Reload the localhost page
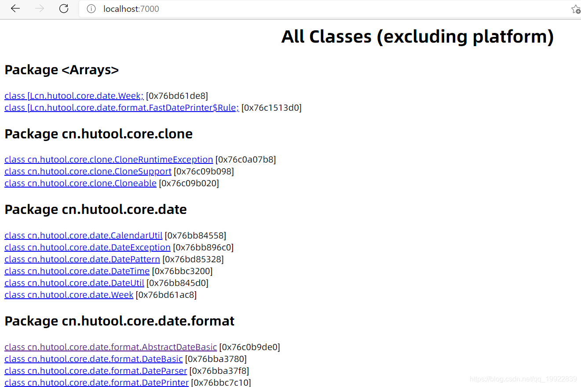 point(64,9)
